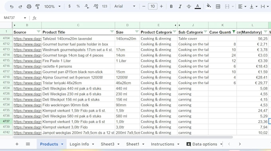
Task: Select row 4737 header
Action: [x=6, y=121]
